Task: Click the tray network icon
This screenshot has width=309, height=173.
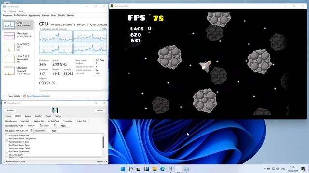Action: (x=273, y=169)
